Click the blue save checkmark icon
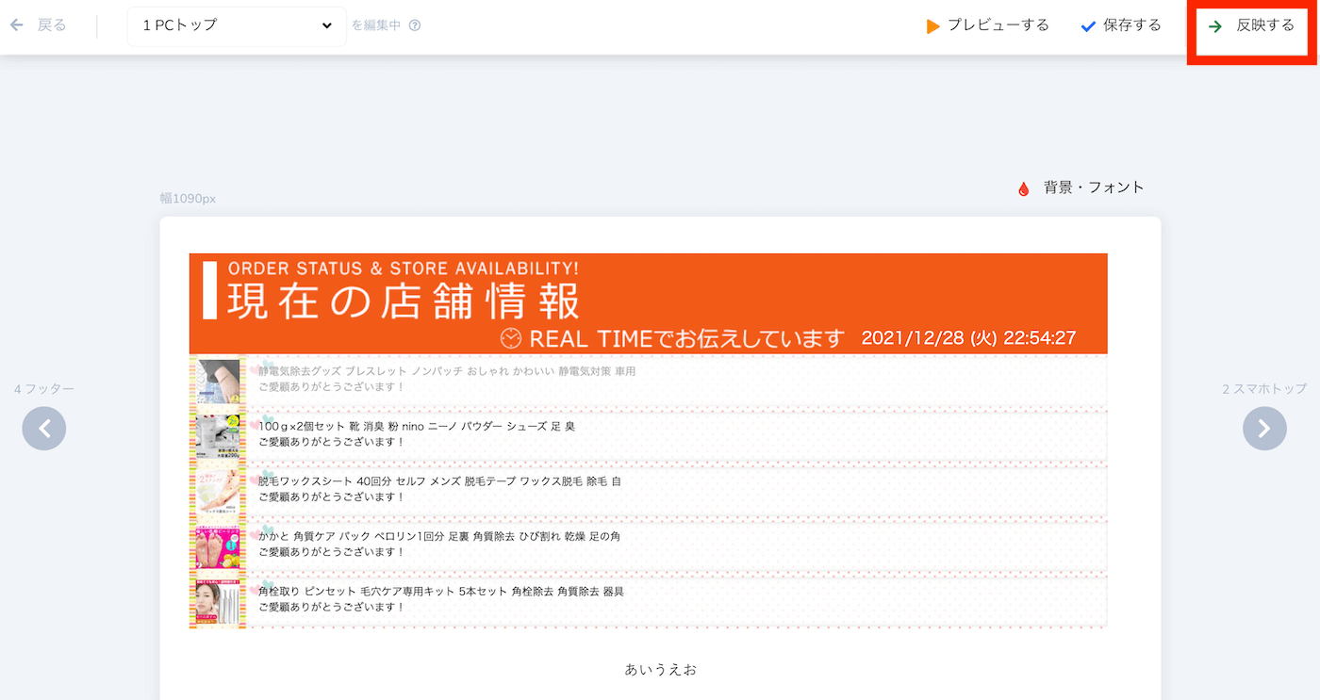1320x700 pixels. click(1088, 26)
